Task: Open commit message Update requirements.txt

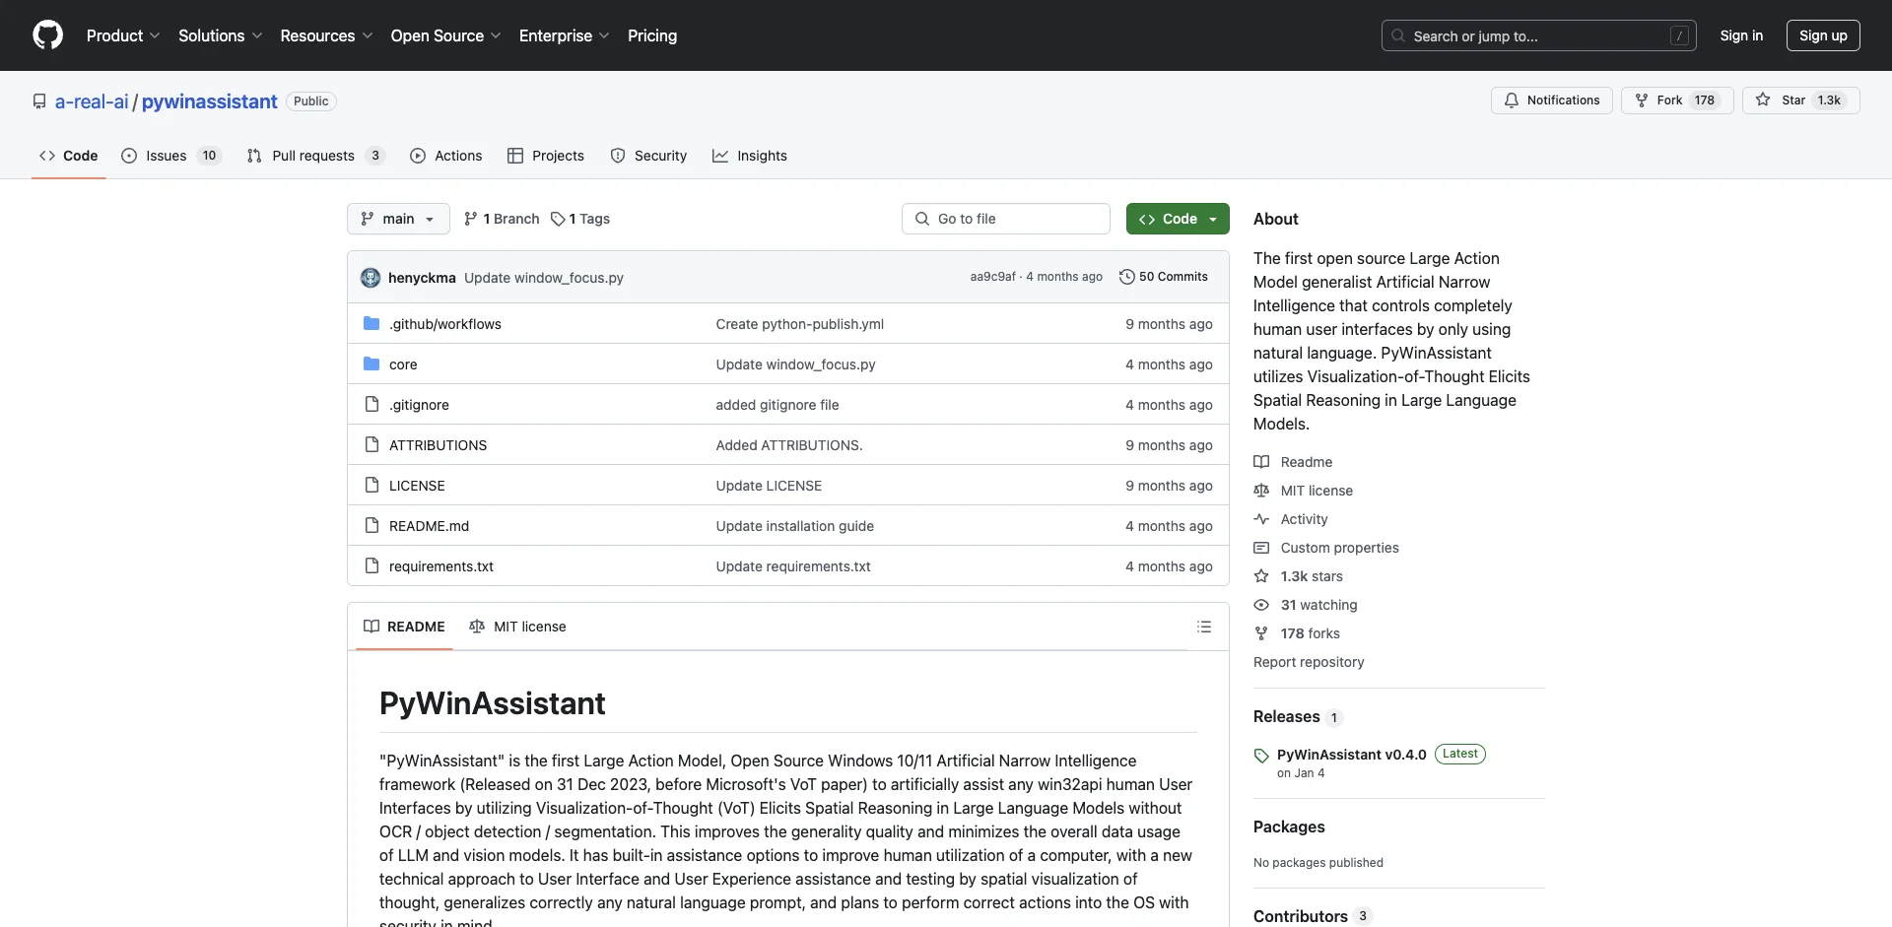Action: 792,566
